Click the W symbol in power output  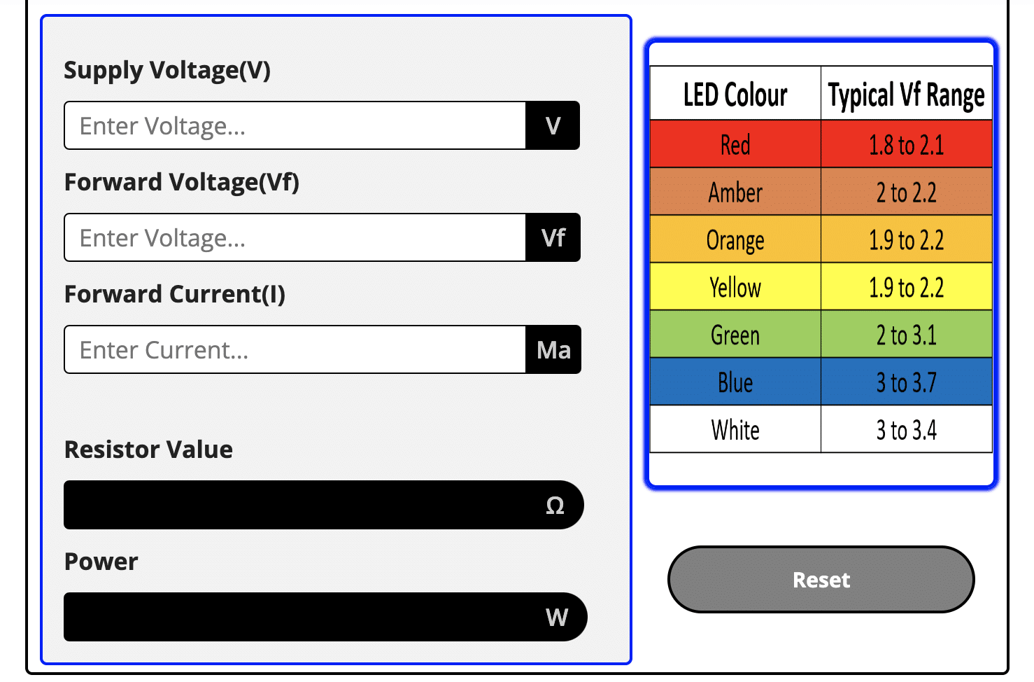[x=557, y=618]
